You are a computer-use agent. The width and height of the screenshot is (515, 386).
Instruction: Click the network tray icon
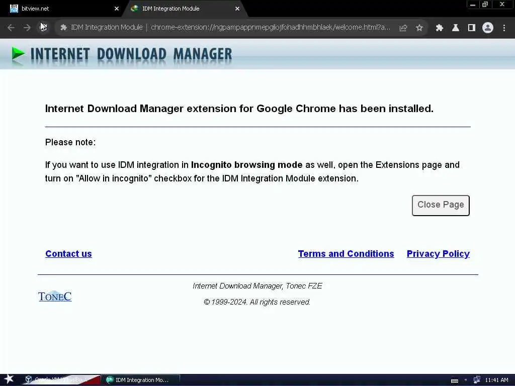[477, 380]
